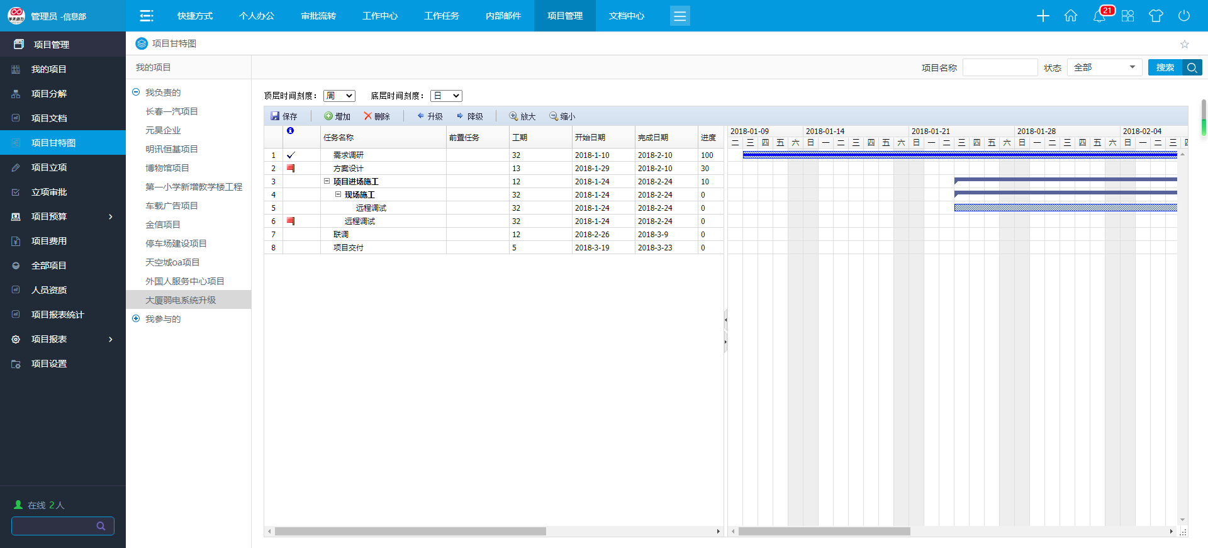Switch to the 文档中心 top menu
The image size is (1208, 548).
pos(627,16)
